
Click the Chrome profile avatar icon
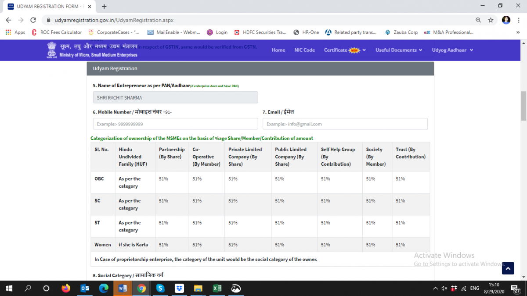coord(506,20)
